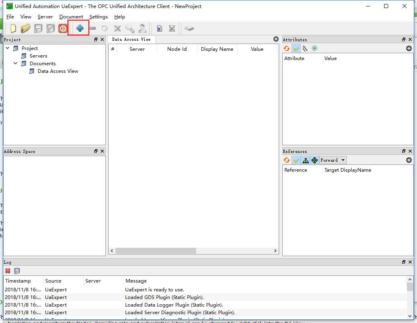The width and height of the screenshot is (417, 323).
Task: Select the 'UaExpert is ready to use.' log entry
Action: [x=205, y=289]
